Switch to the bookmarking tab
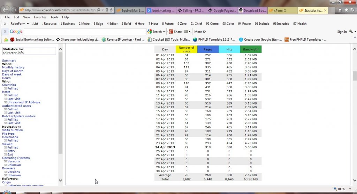Screen dimensions: 357x194 point(161,10)
